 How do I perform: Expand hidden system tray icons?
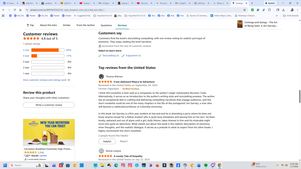pyautogui.click(x=277, y=165)
